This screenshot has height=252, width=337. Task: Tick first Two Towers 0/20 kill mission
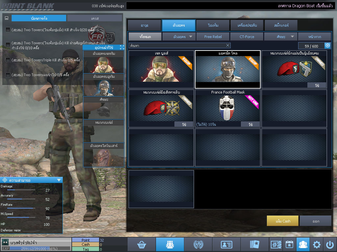(x=8, y=30)
